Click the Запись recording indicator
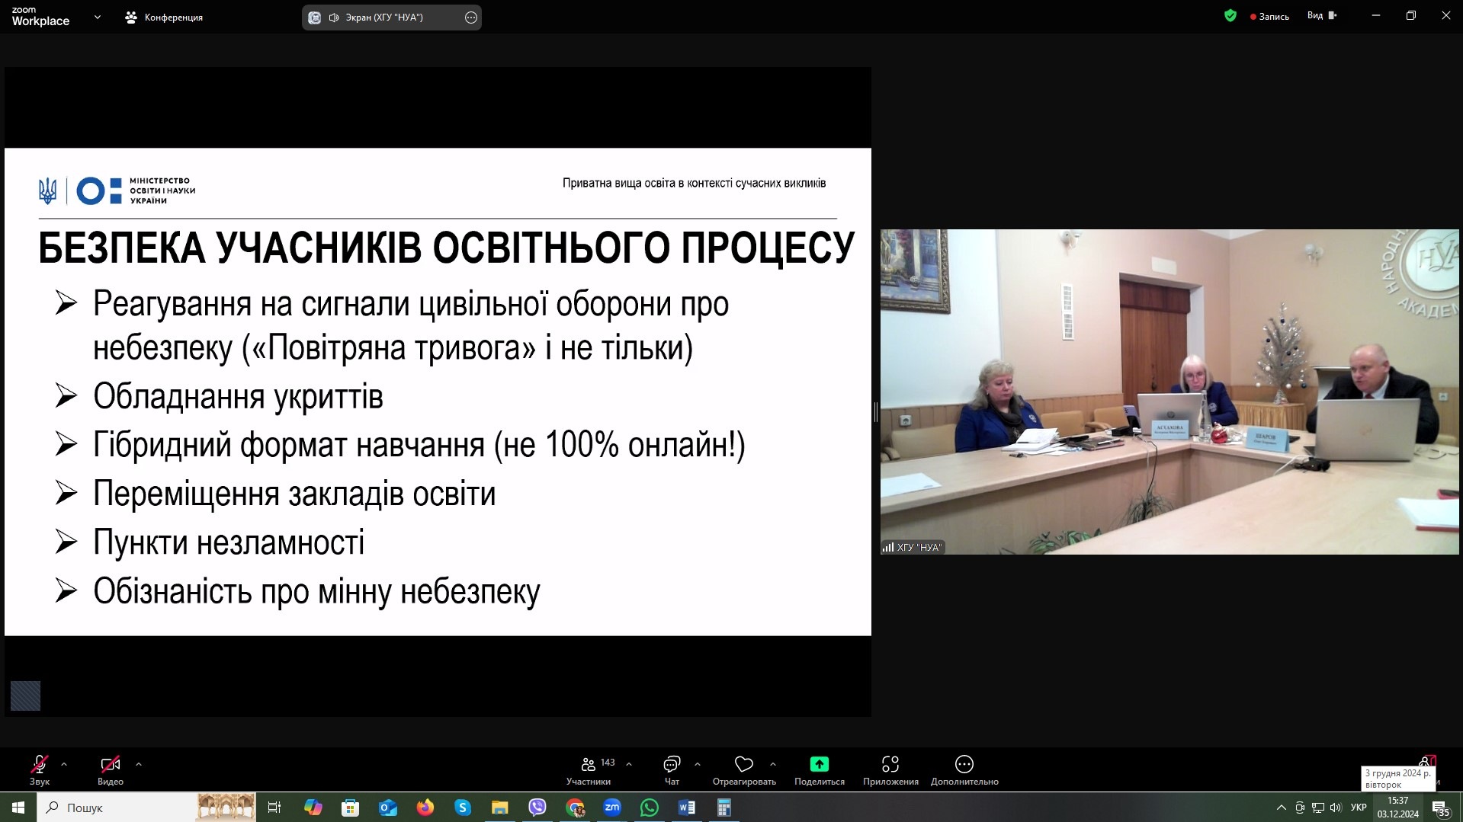The width and height of the screenshot is (1463, 822). (1269, 17)
